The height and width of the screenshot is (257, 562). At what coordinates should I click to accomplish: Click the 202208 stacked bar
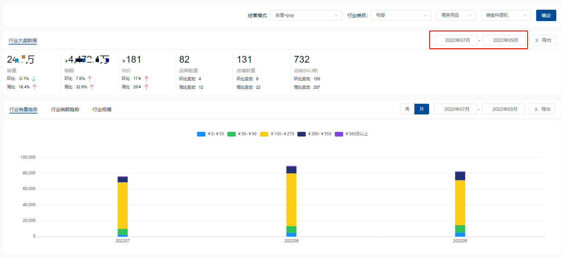[291, 201]
